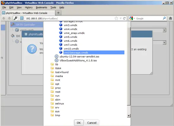This screenshot has width=174, height=126.
Task: Click the file browser scrollbar thumb
Action: 129,66
